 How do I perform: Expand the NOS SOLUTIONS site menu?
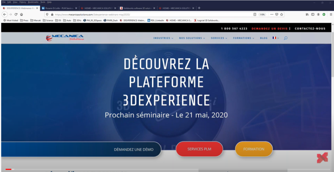192,38
